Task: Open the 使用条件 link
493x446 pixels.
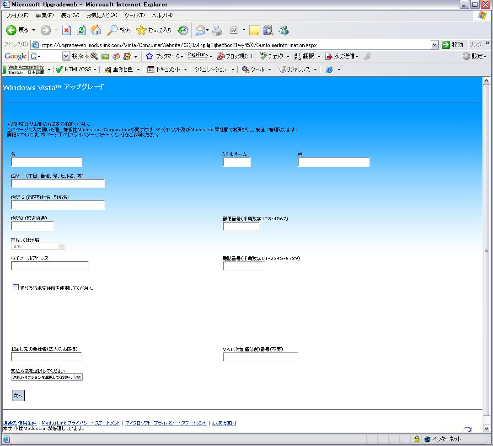Action: click(27, 423)
